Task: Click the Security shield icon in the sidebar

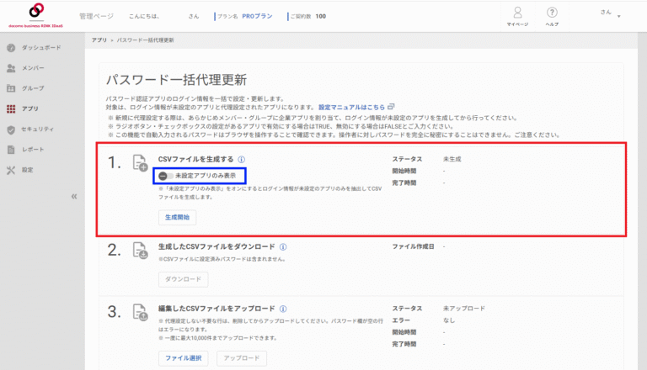Action: tap(11, 129)
